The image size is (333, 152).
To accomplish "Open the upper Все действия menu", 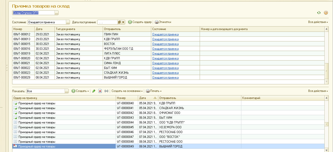I will pyautogui.click(x=318, y=22).
